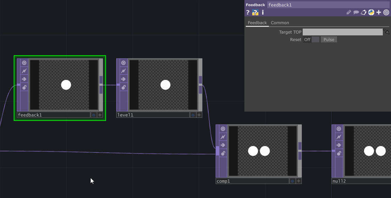Show operator info with the i icon
This screenshot has height=198, width=391.
(x=262, y=12)
